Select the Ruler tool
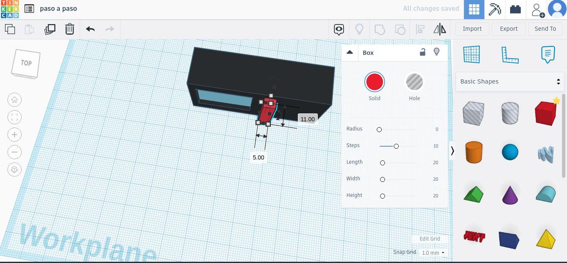567x263 pixels. pos(510,54)
